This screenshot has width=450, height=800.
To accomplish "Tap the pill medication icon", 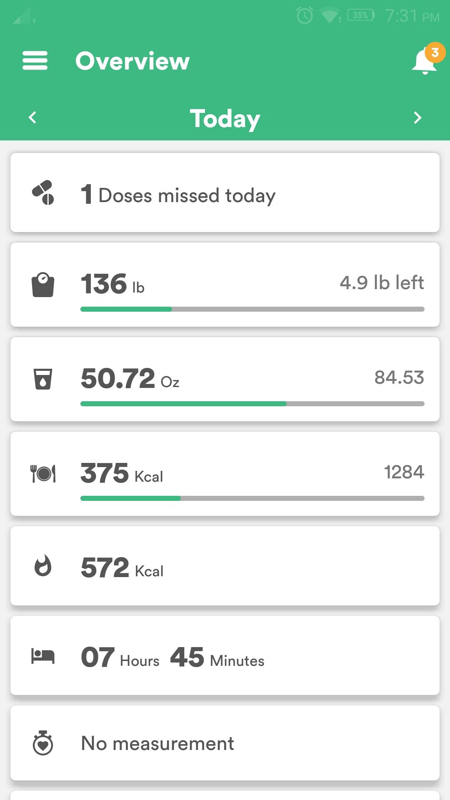I will [43, 192].
